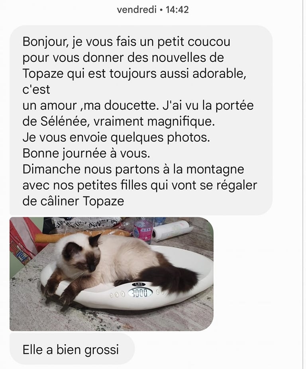Click the "Elle a bien grossi" message bubble

pyautogui.click(x=72, y=349)
